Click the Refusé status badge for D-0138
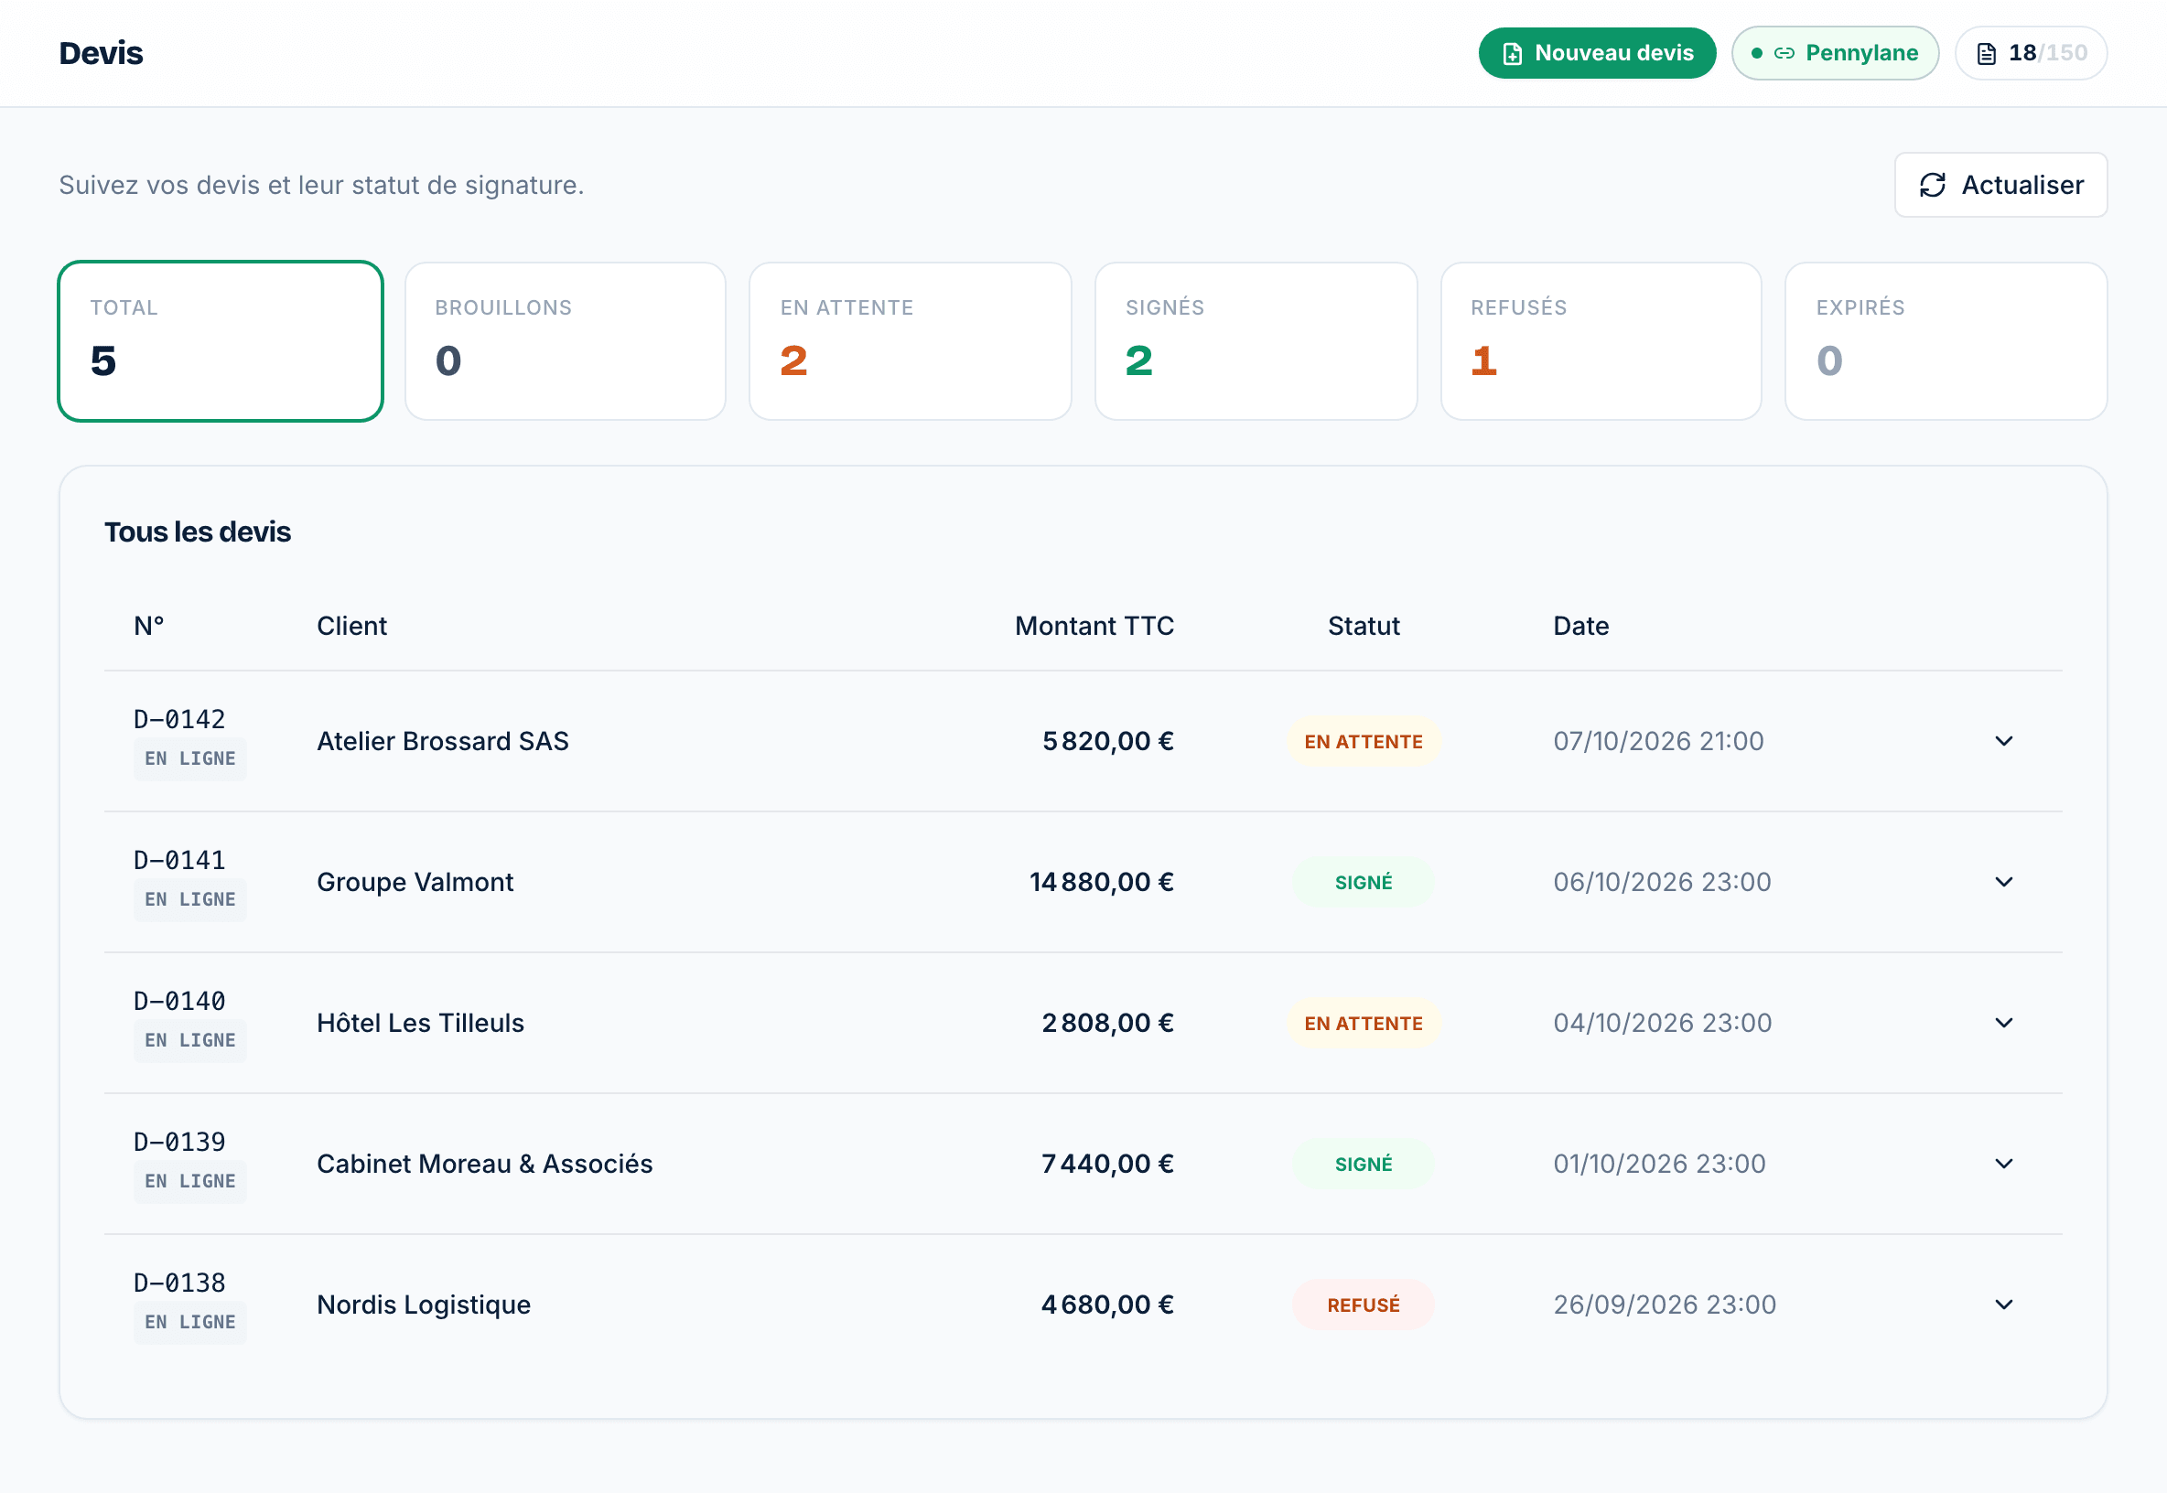This screenshot has height=1493, width=2167. point(1364,1304)
